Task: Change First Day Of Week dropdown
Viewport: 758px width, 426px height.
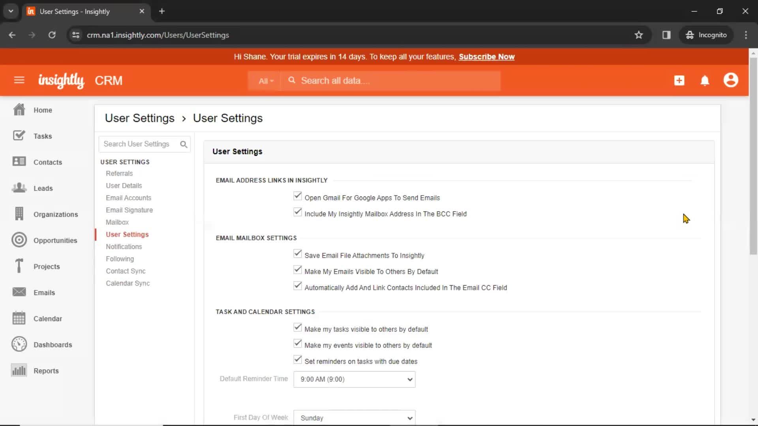Action: pyautogui.click(x=355, y=418)
